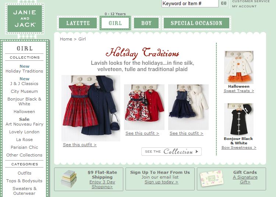Open Bow Sweetness link
276x197 pixels.
(x=239, y=148)
